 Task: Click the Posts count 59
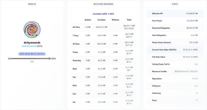(x=196, y=100)
